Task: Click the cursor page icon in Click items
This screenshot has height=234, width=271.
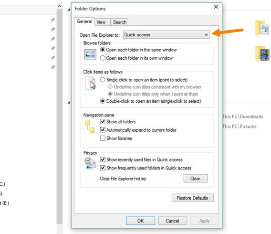Action: (x=90, y=83)
